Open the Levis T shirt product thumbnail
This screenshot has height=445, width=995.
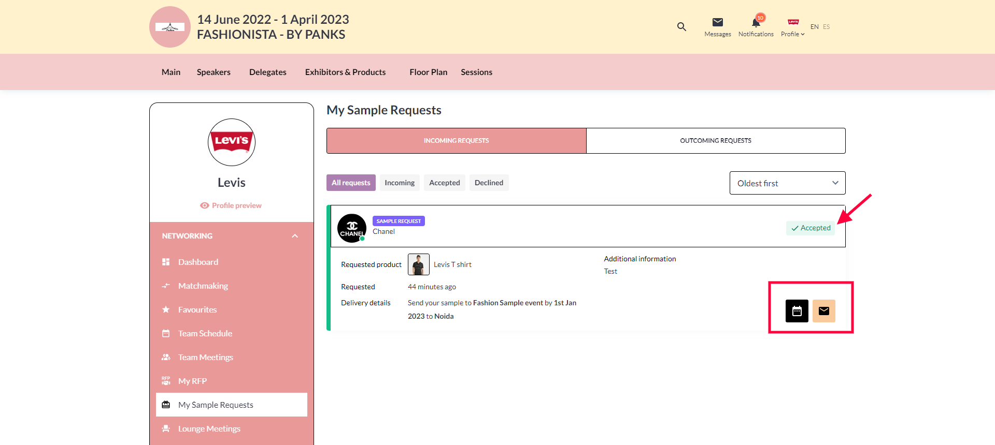[x=418, y=264]
